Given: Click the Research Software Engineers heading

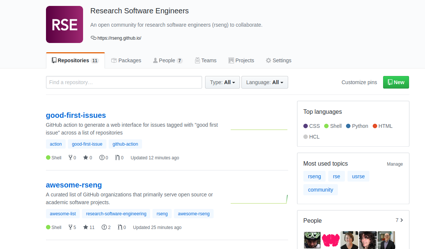Looking at the screenshot, I should (139, 11).
